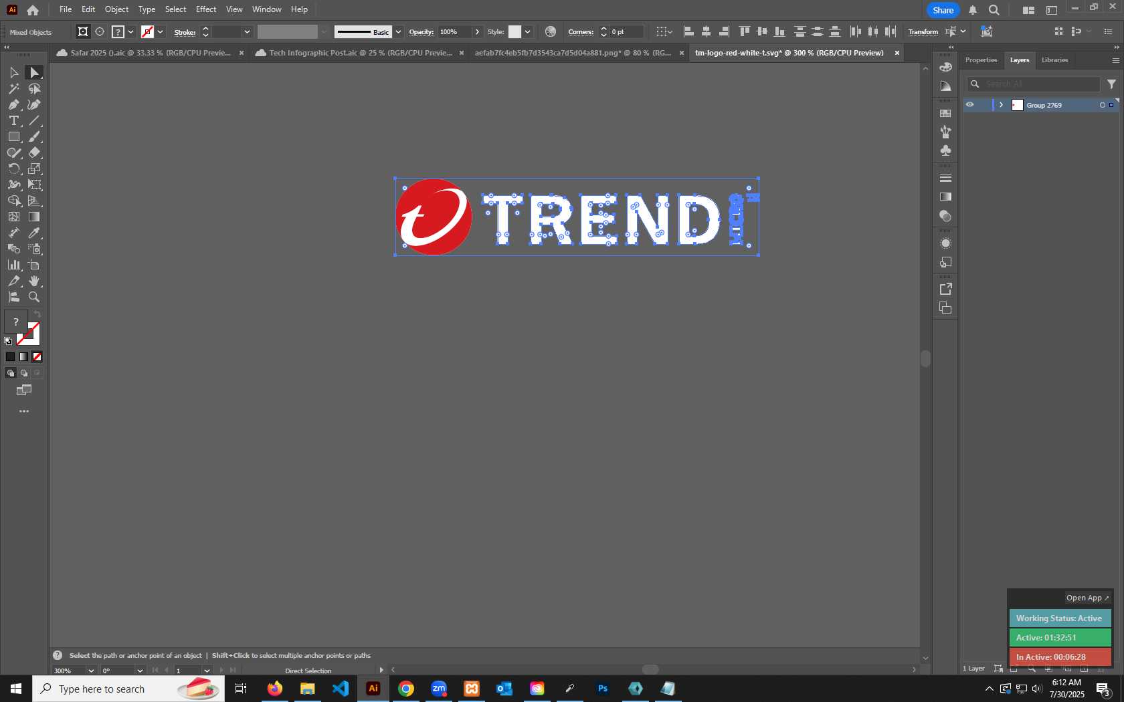The width and height of the screenshot is (1124, 702).
Task: Select the Rotate tool
Action: click(13, 168)
